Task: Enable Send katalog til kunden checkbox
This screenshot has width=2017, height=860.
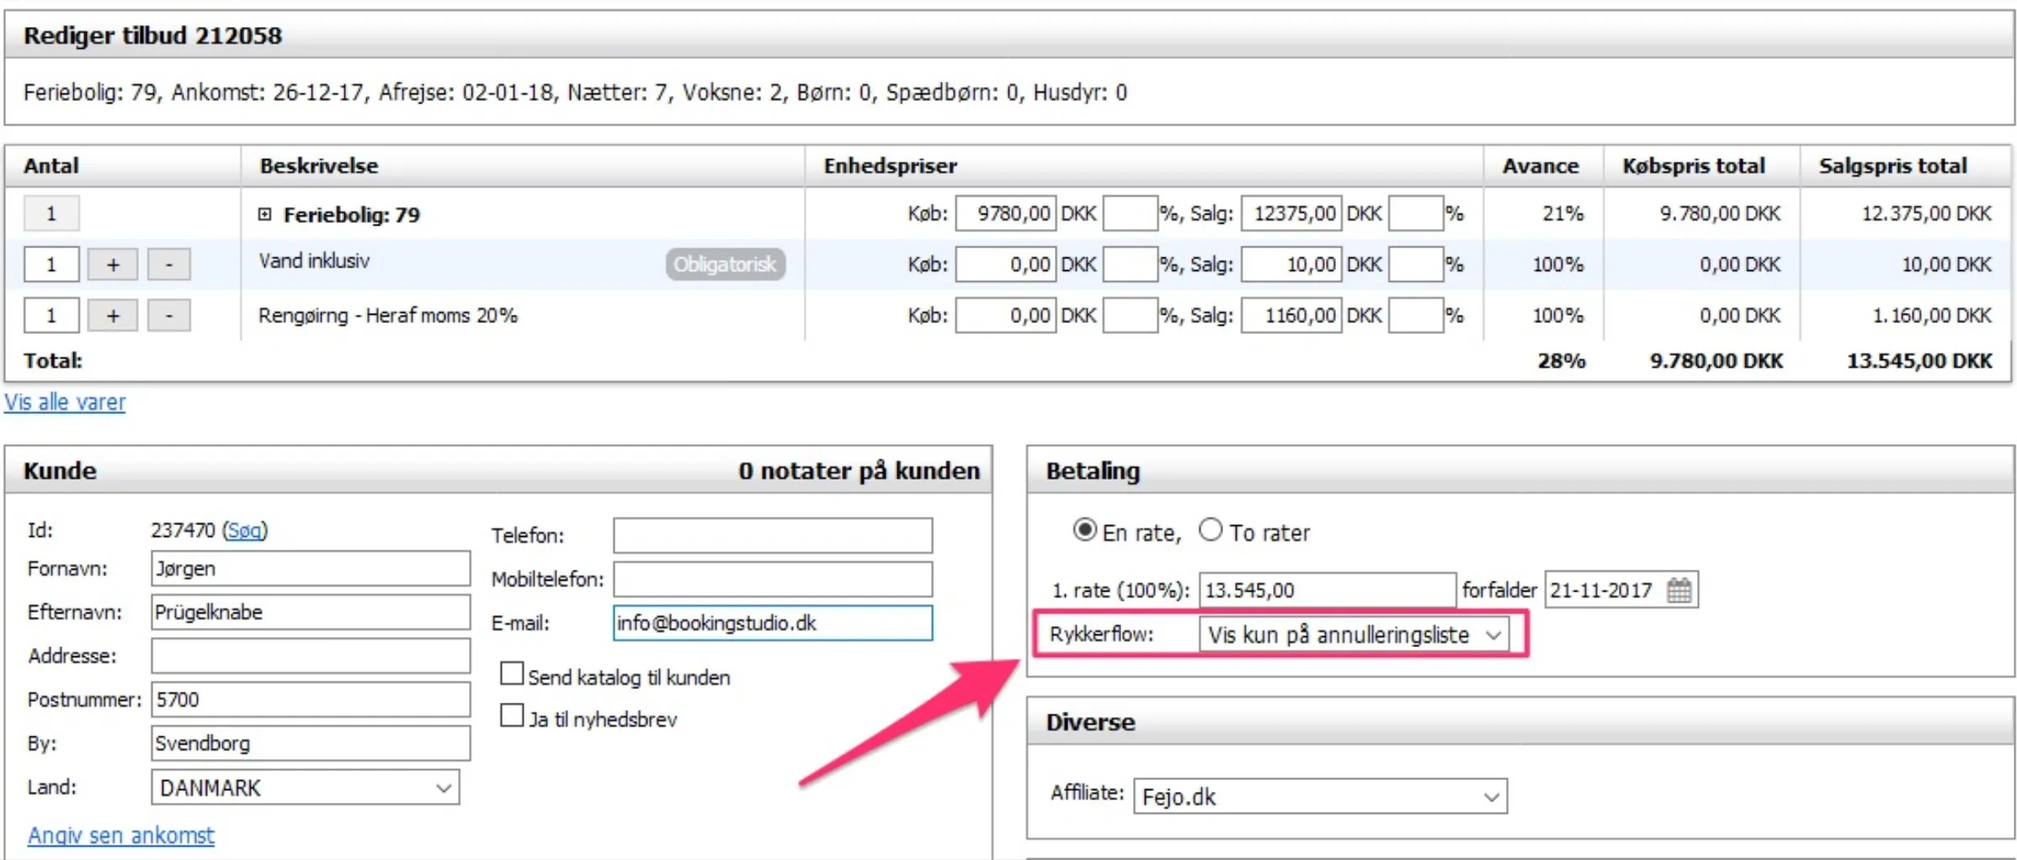Action: point(511,674)
